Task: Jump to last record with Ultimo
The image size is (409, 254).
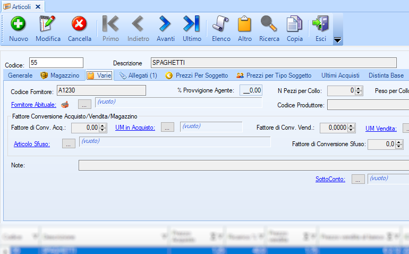Action: 191,24
